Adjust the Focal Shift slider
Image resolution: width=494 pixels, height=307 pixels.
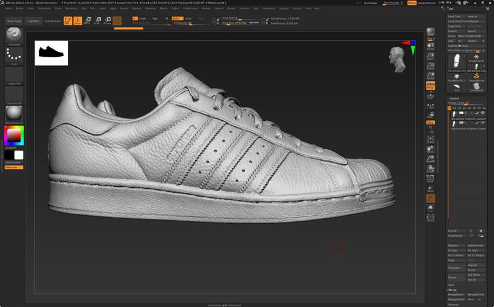[240, 18]
